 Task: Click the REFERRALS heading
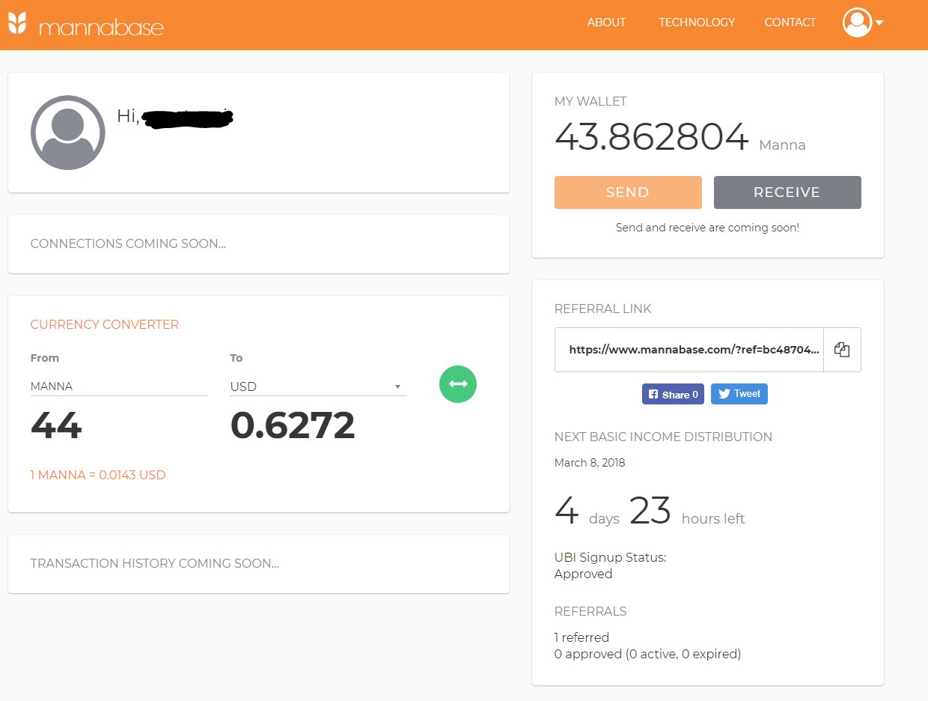590,611
